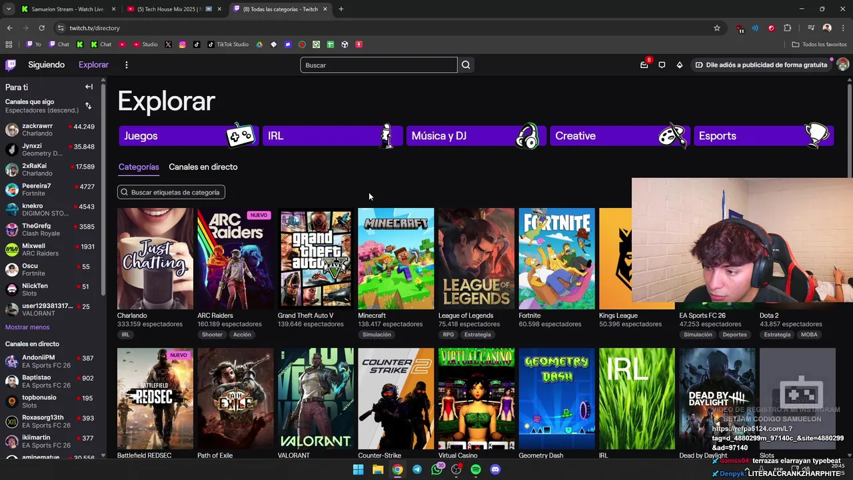Viewport: 853px width, 480px height.
Task: Click the Simulación tag under Minecraft
Action: 377,335
